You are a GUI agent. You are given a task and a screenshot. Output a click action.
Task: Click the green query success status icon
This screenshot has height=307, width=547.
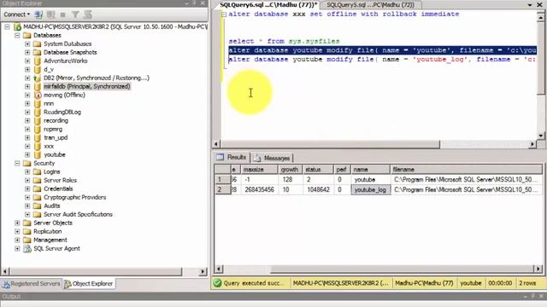217,283
